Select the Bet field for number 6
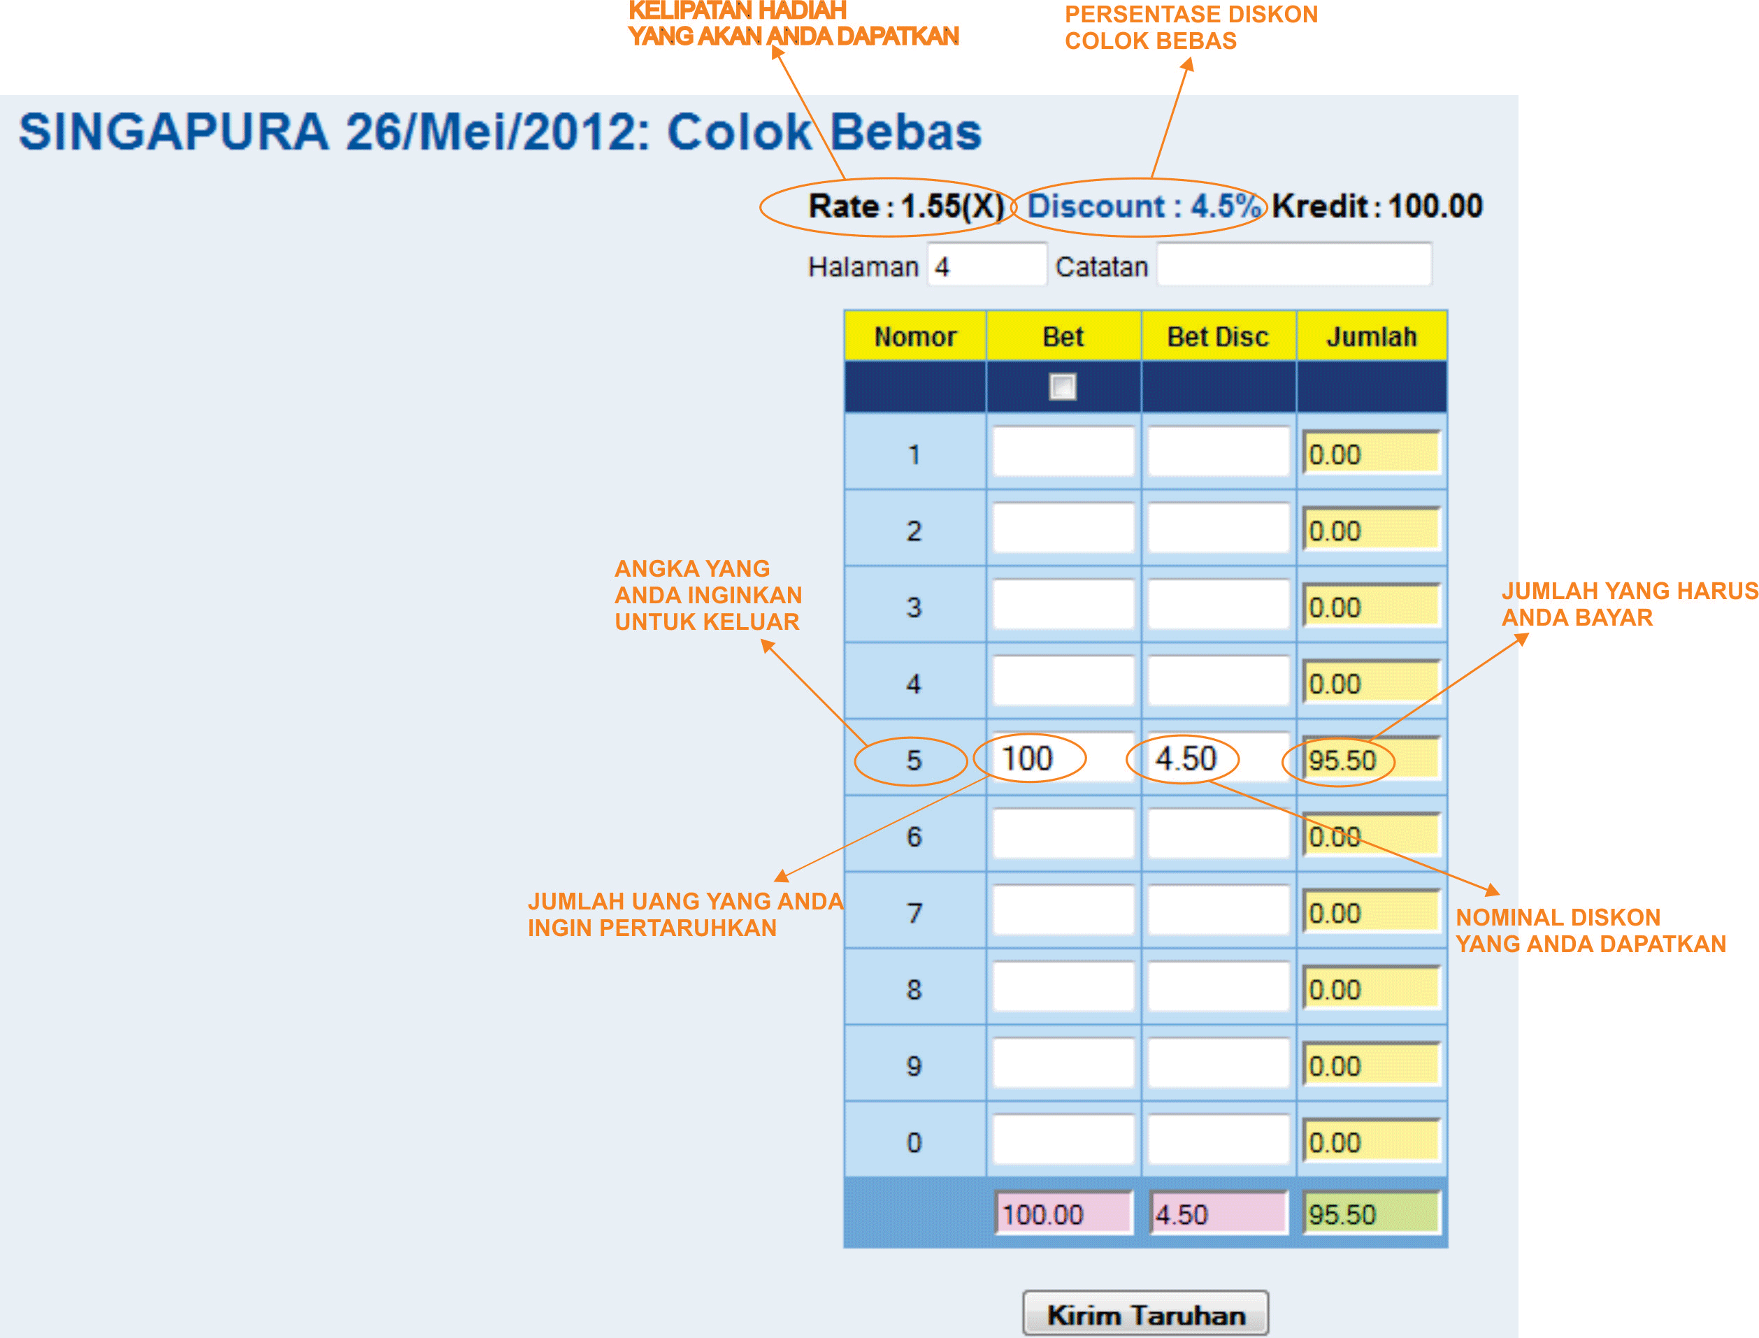 coord(1063,835)
